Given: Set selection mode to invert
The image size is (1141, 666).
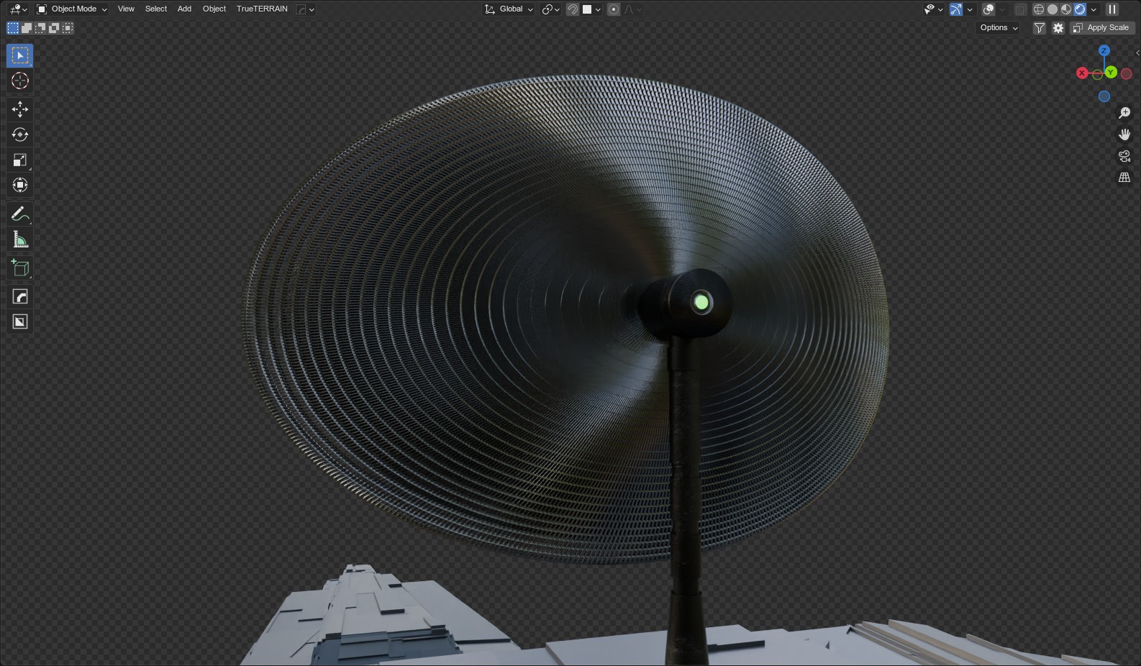Looking at the screenshot, I should click(54, 28).
